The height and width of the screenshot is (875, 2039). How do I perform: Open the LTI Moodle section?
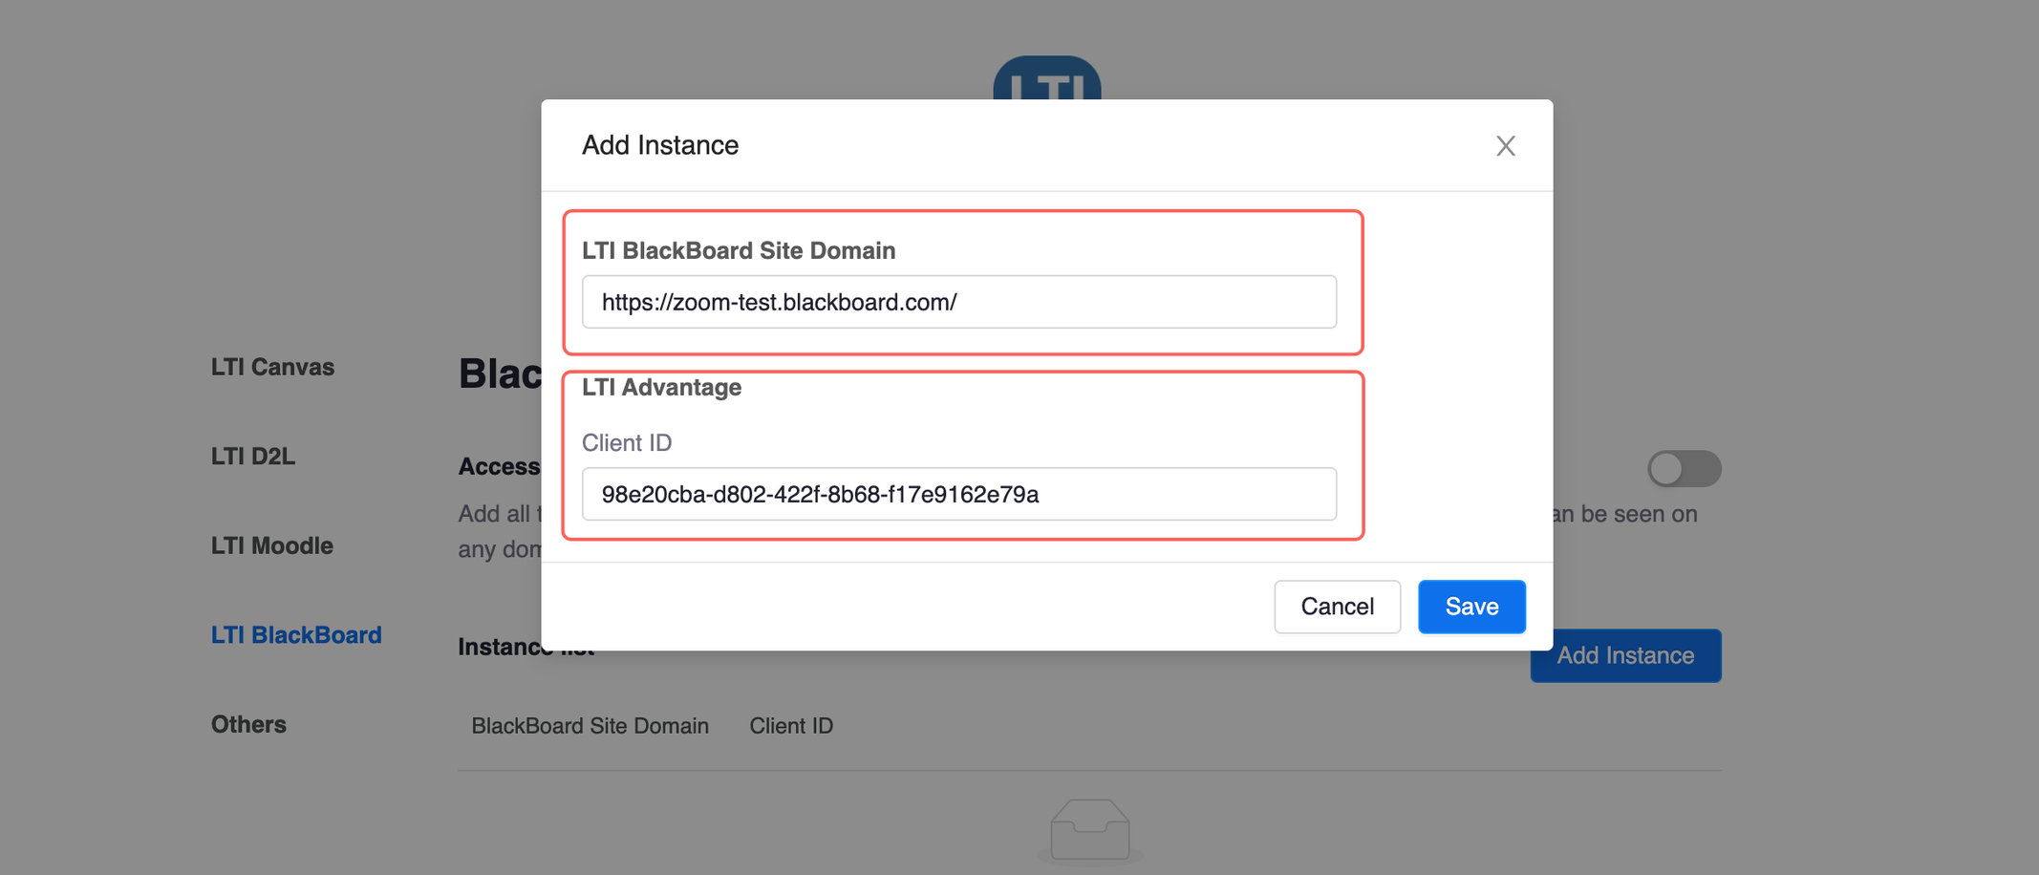[272, 545]
